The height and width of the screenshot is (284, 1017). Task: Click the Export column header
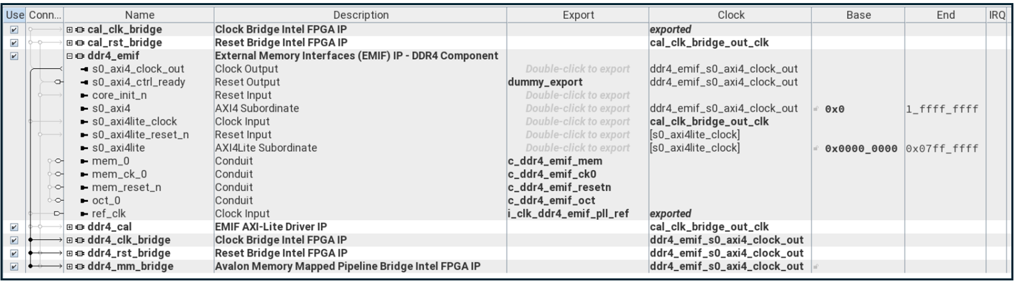[x=578, y=15]
